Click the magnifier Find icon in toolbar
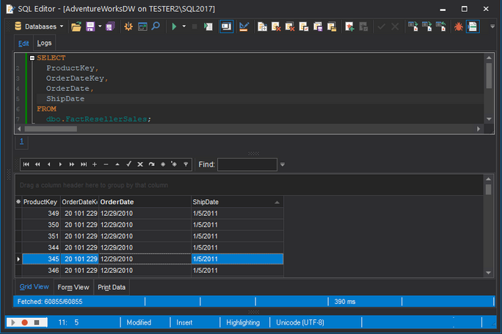The height and width of the screenshot is (334, 502). [156, 26]
